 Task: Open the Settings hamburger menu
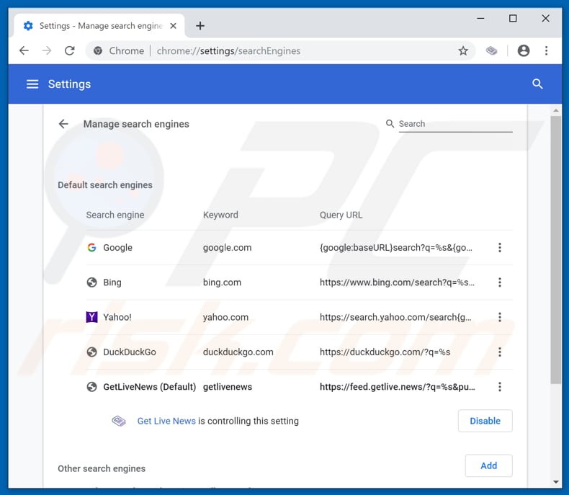click(x=32, y=84)
